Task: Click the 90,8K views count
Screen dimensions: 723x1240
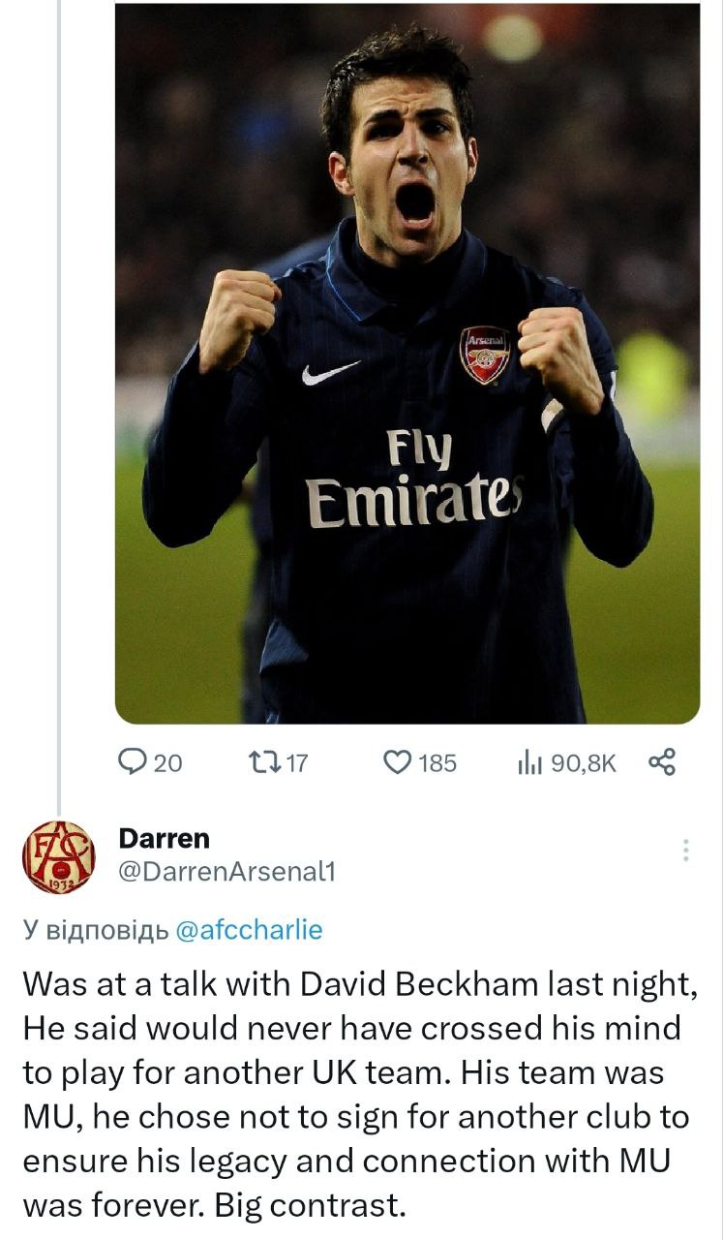Action: [583, 763]
